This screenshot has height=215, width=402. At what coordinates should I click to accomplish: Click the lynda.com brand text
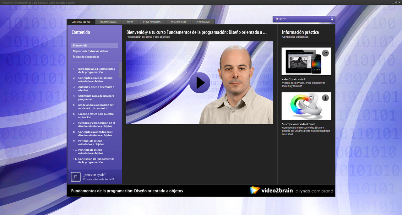tap(314, 191)
